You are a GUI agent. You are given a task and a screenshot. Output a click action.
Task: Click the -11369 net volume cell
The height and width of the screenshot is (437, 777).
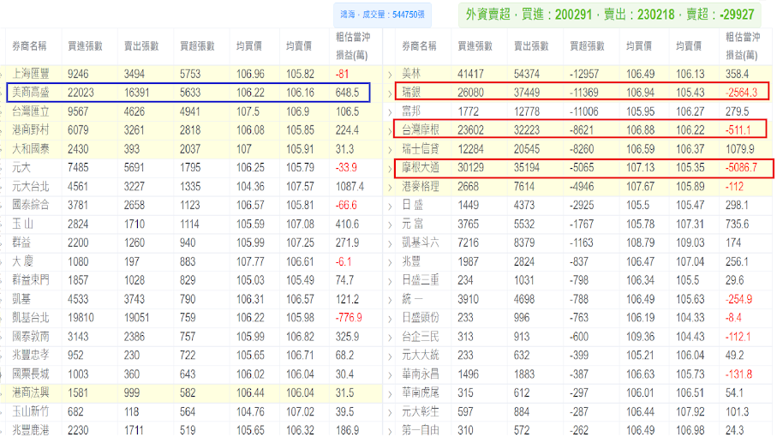coord(584,93)
